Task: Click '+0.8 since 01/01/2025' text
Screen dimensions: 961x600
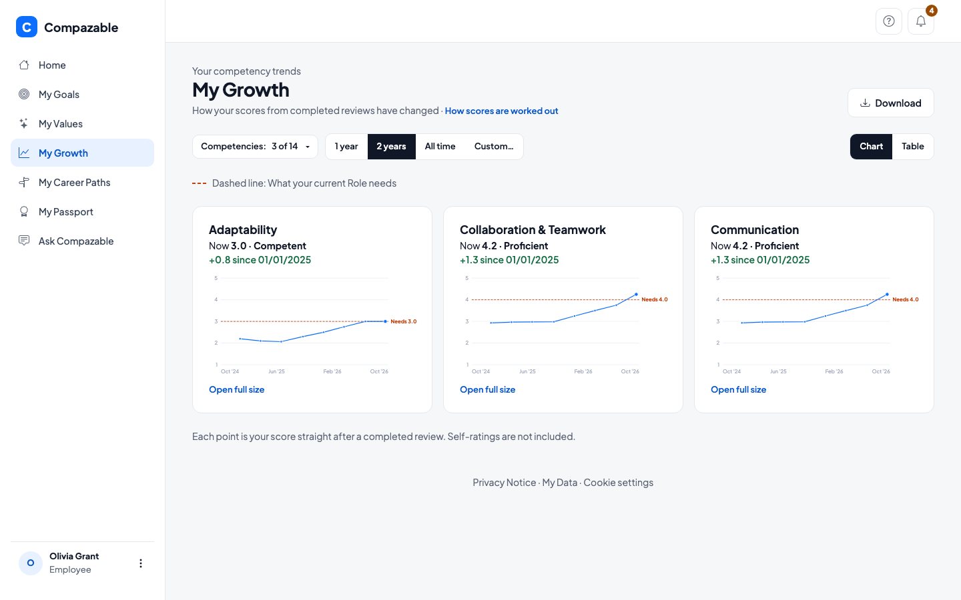Action: 260,260
